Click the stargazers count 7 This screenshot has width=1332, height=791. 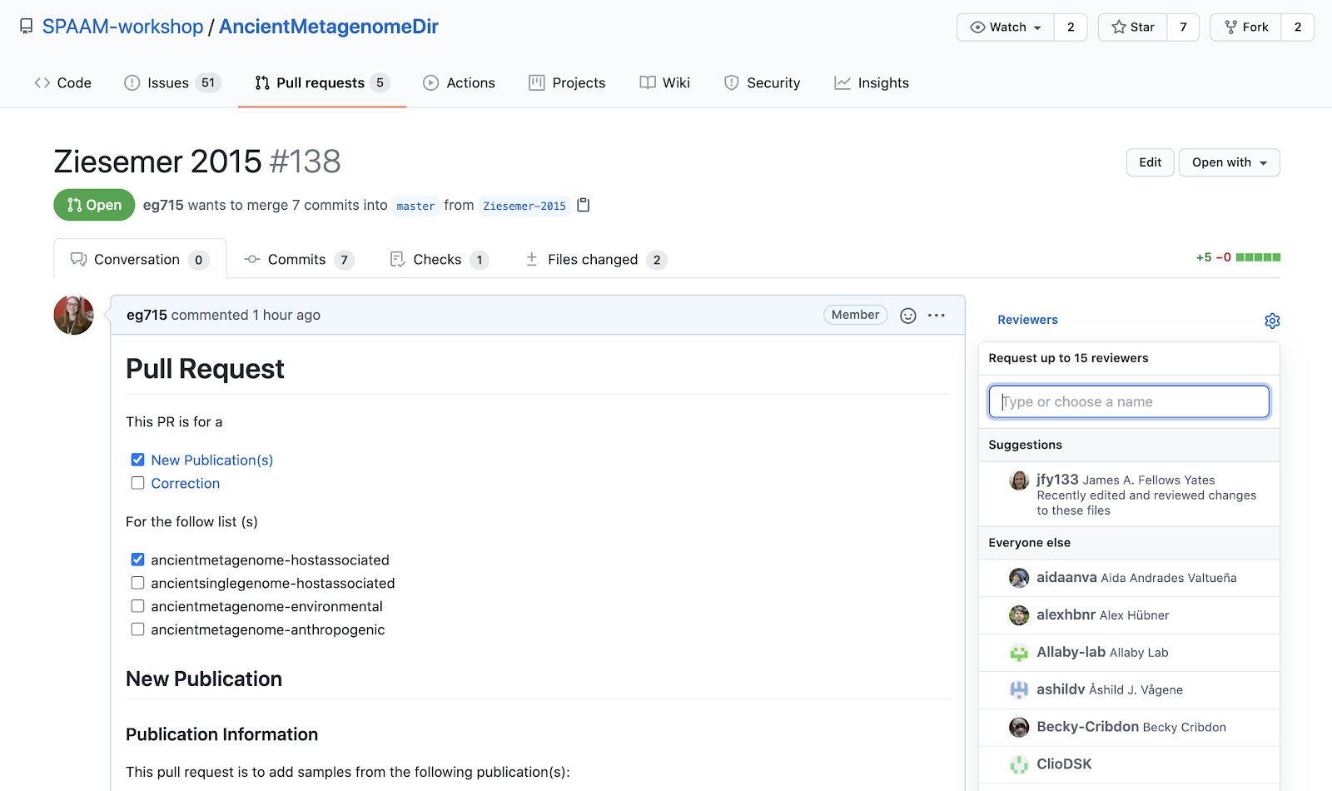pyautogui.click(x=1183, y=27)
